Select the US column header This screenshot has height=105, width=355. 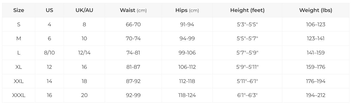49,10
